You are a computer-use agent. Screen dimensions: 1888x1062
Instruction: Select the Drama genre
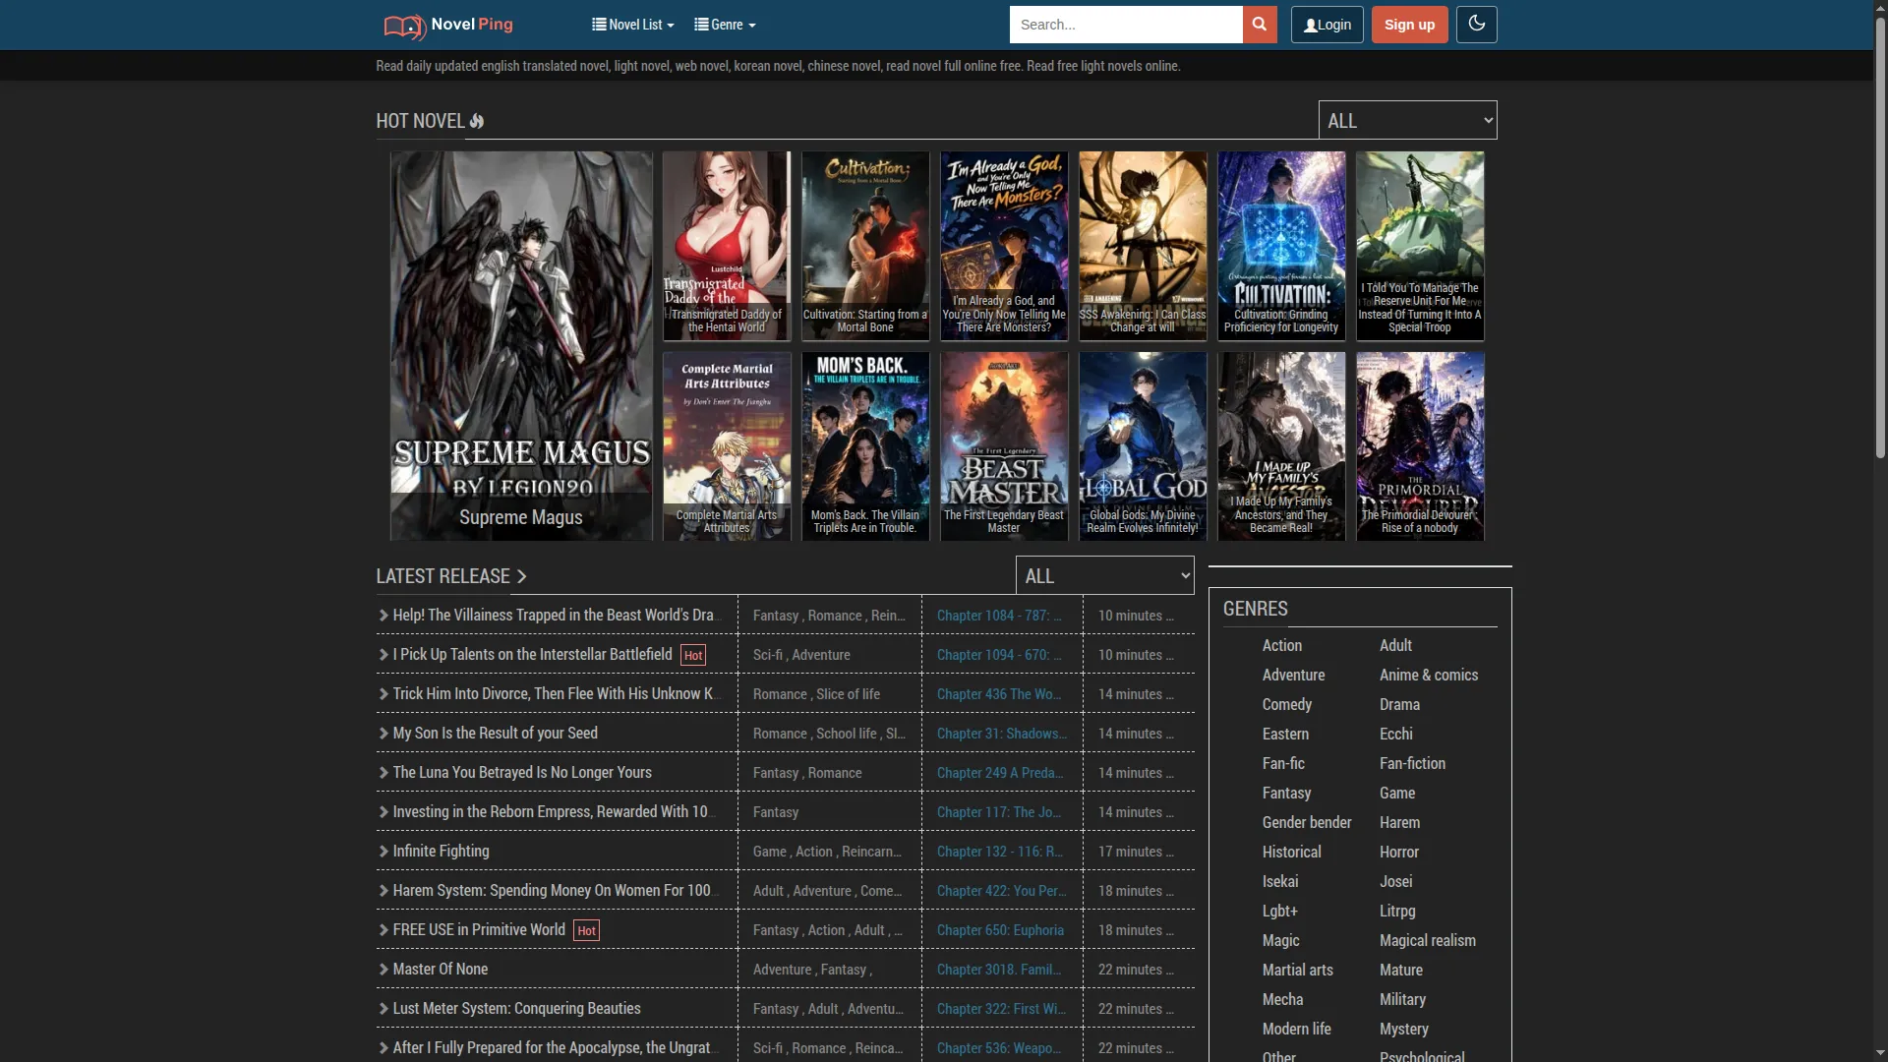(1399, 704)
